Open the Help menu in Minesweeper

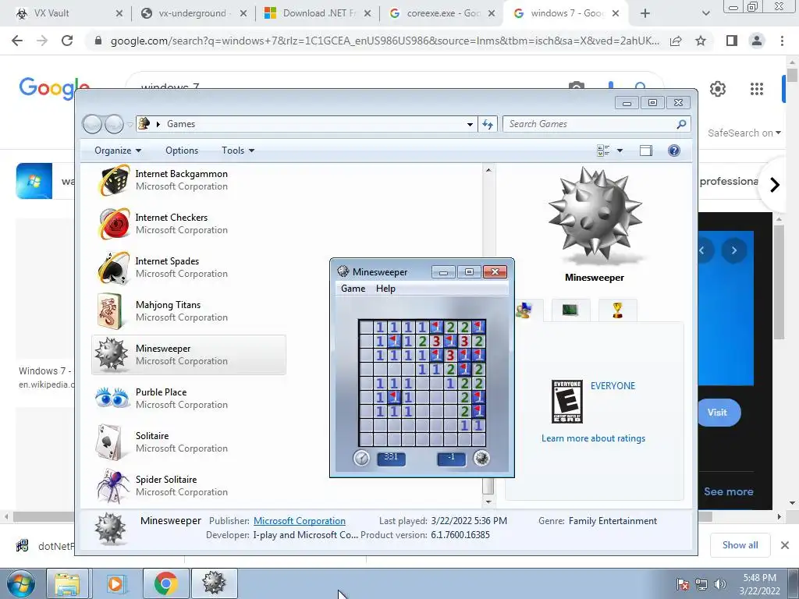point(385,289)
